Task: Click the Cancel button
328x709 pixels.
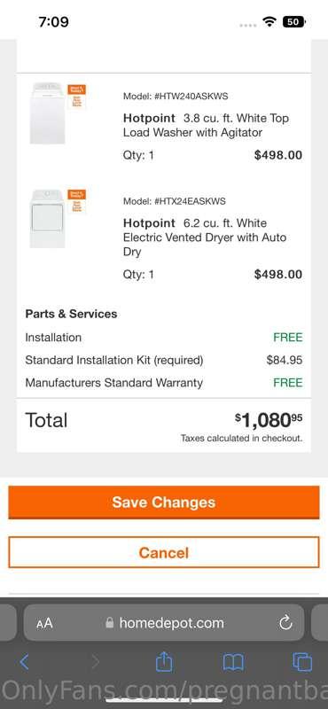Action: [x=164, y=552]
